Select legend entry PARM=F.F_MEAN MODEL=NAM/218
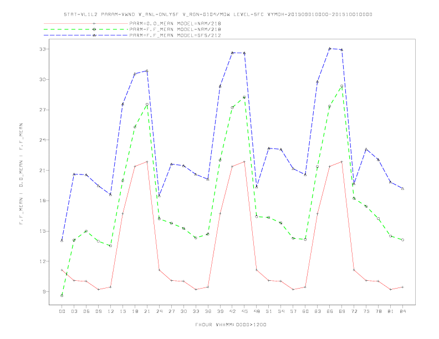The image size is (439, 339). (175, 29)
